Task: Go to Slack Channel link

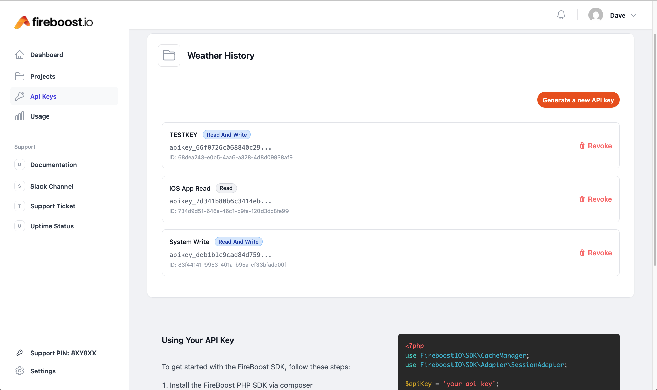Action: coord(52,186)
